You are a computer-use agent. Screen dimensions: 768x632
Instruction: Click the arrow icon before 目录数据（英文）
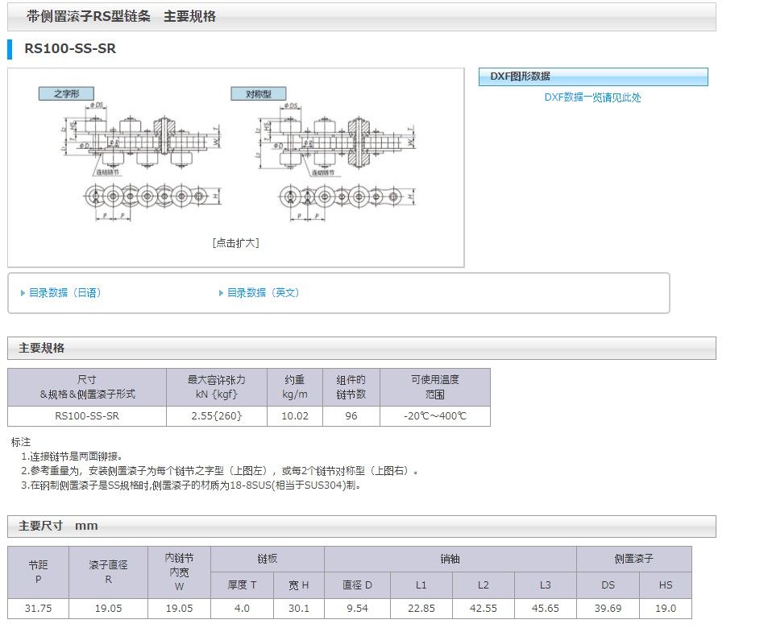coord(221,293)
